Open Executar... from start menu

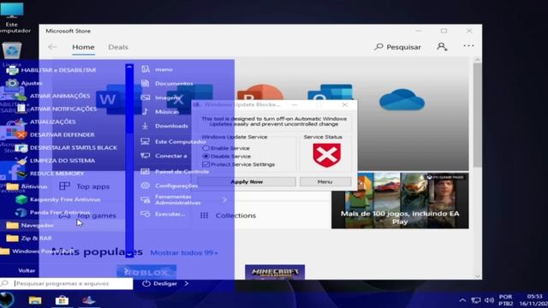163,214
